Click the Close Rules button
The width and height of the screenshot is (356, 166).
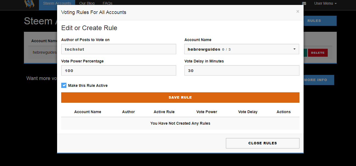click(262, 143)
